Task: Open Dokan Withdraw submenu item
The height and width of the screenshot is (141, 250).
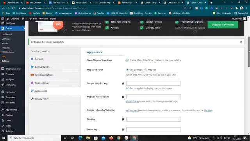Action: [x=6, y=39]
